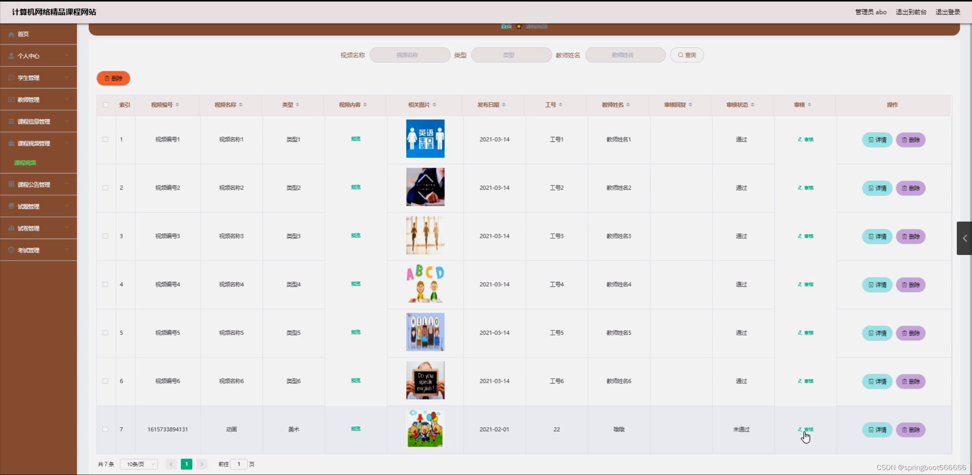Click the home icon in sidebar
The image size is (972, 475).
(x=11, y=34)
